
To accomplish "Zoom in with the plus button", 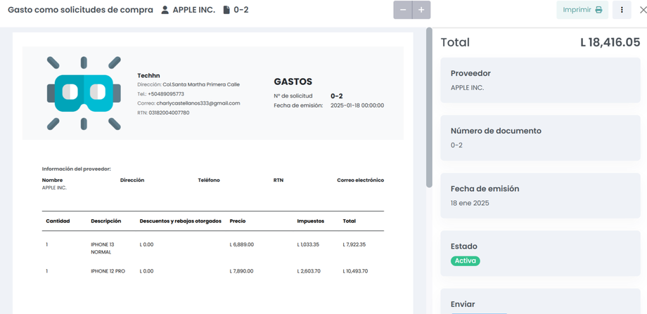I will pos(421,10).
